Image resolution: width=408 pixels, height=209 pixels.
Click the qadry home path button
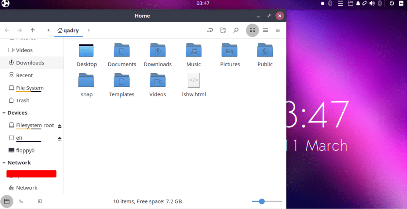[x=68, y=30]
